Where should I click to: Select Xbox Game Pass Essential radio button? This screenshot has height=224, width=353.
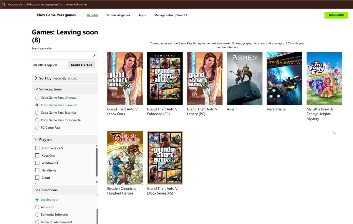coord(37,112)
